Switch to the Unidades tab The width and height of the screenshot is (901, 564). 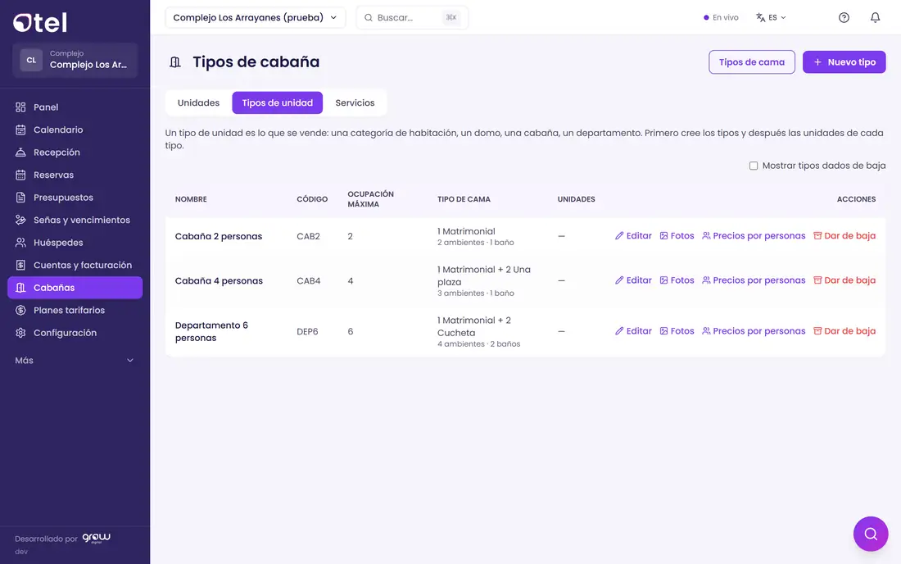198,103
